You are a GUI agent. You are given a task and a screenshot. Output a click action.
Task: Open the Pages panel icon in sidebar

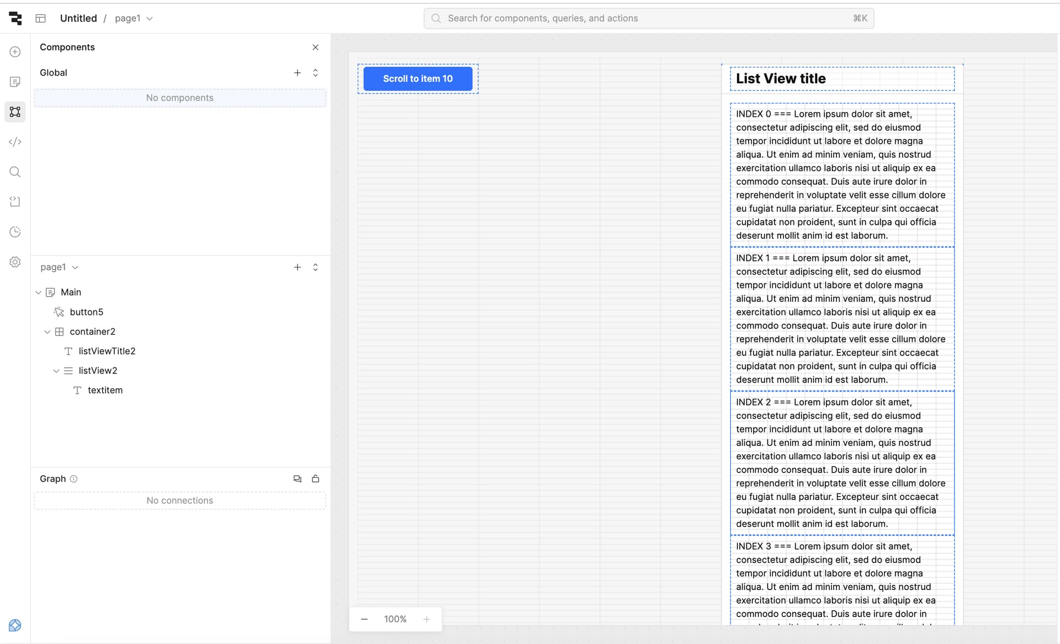pyautogui.click(x=15, y=82)
